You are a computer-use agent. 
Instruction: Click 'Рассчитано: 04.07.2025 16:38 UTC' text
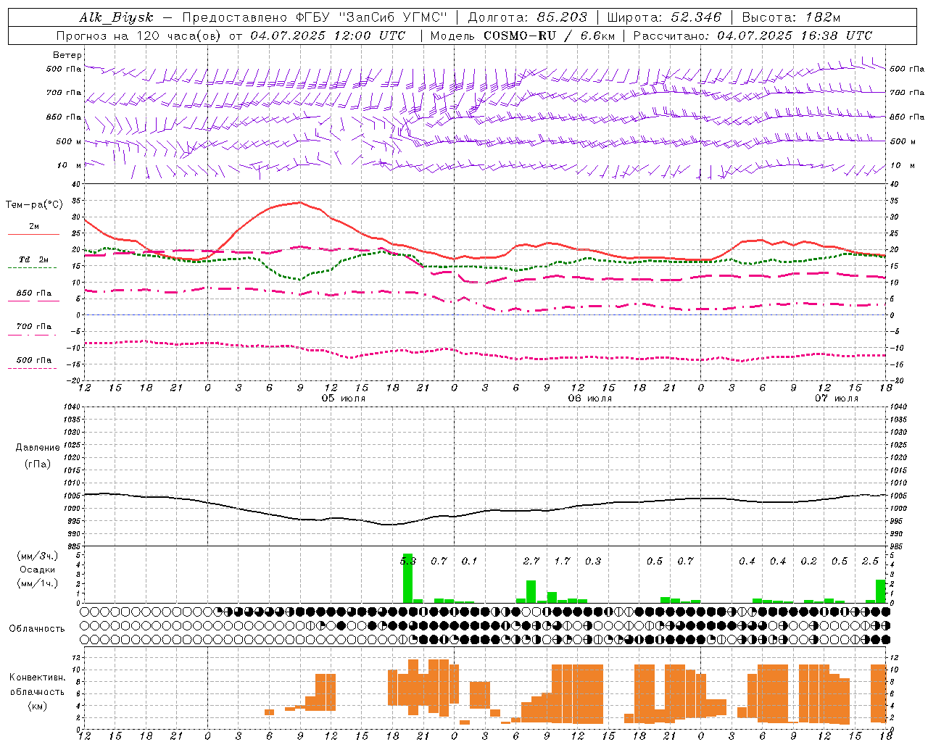(753, 36)
